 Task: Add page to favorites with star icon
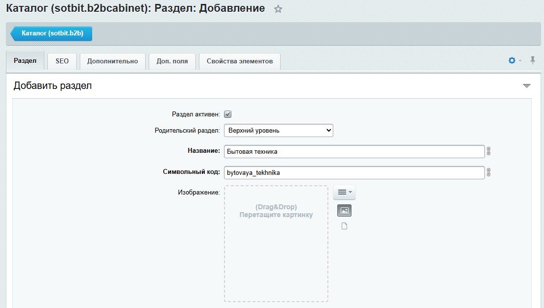tap(278, 9)
